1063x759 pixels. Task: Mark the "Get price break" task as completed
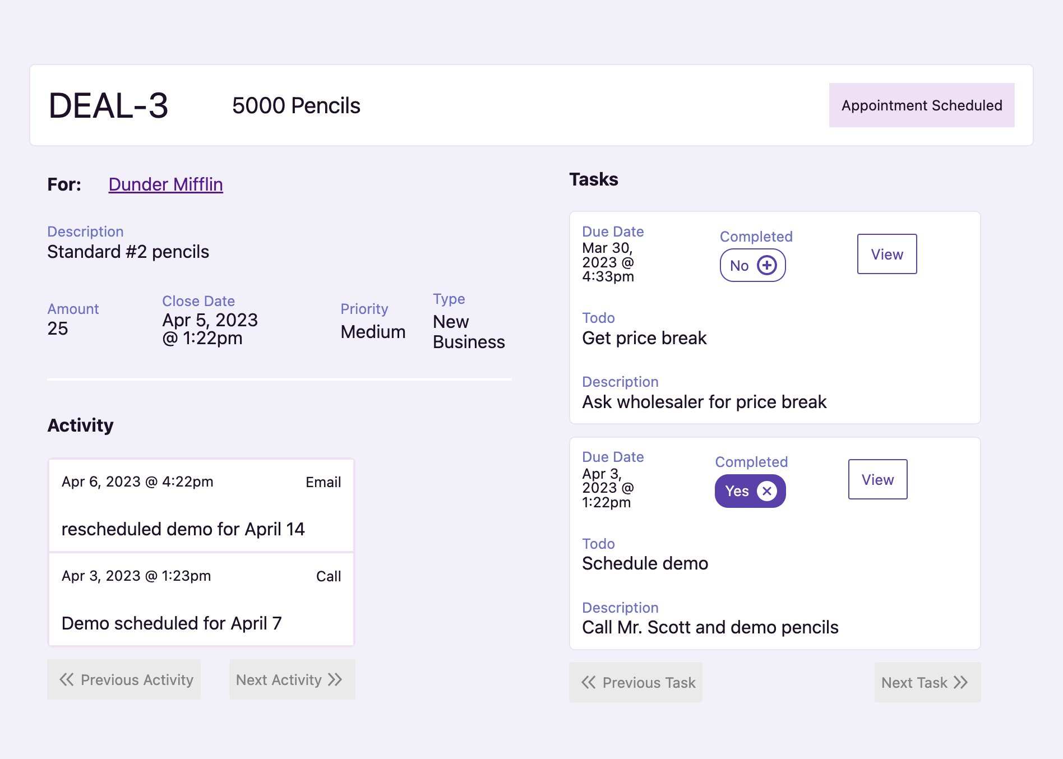tap(752, 265)
